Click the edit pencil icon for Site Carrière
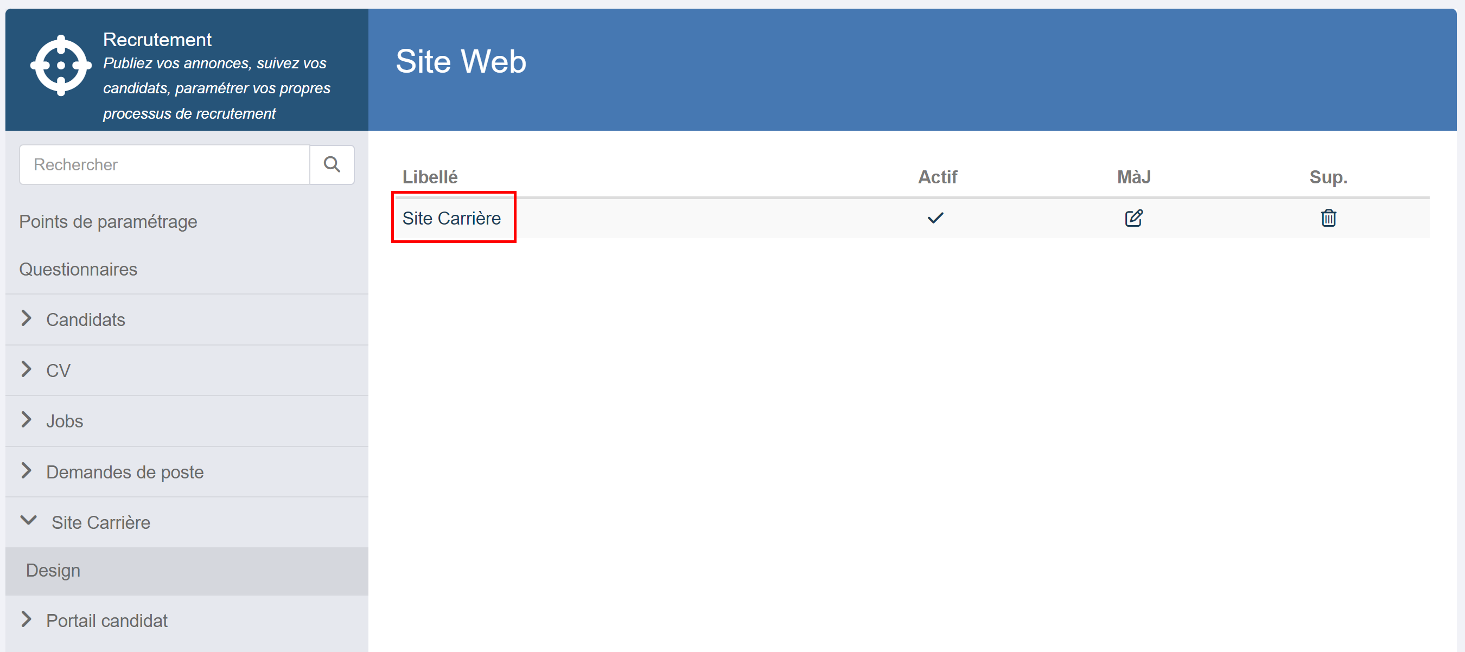The image size is (1465, 652). tap(1133, 218)
